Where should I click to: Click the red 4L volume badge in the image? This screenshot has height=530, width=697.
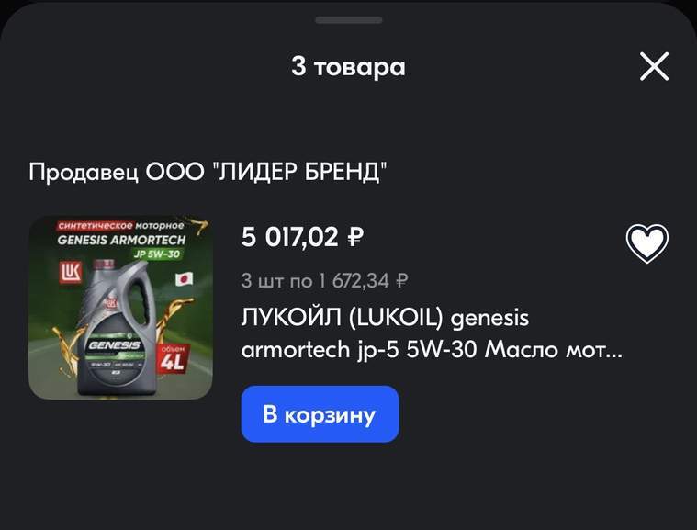click(172, 358)
